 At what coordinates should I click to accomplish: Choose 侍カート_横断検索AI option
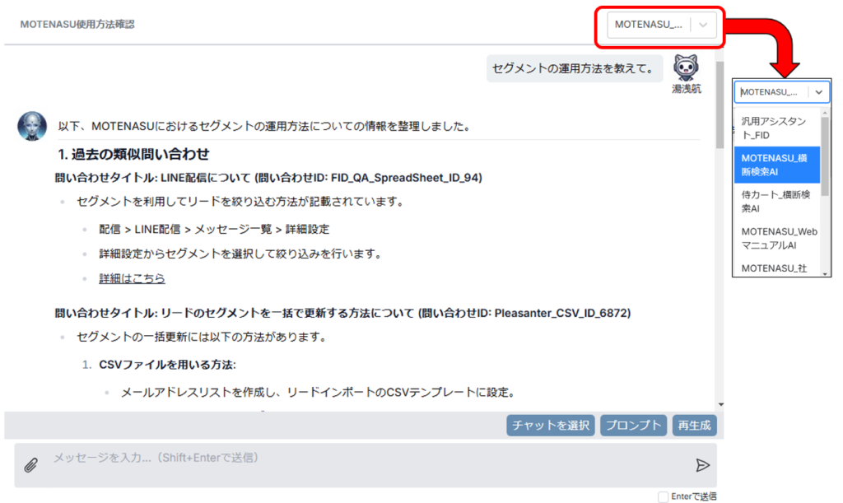pyautogui.click(x=776, y=202)
